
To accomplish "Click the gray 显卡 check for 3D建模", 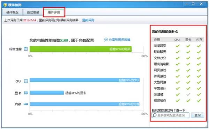I will pos(188,94).
